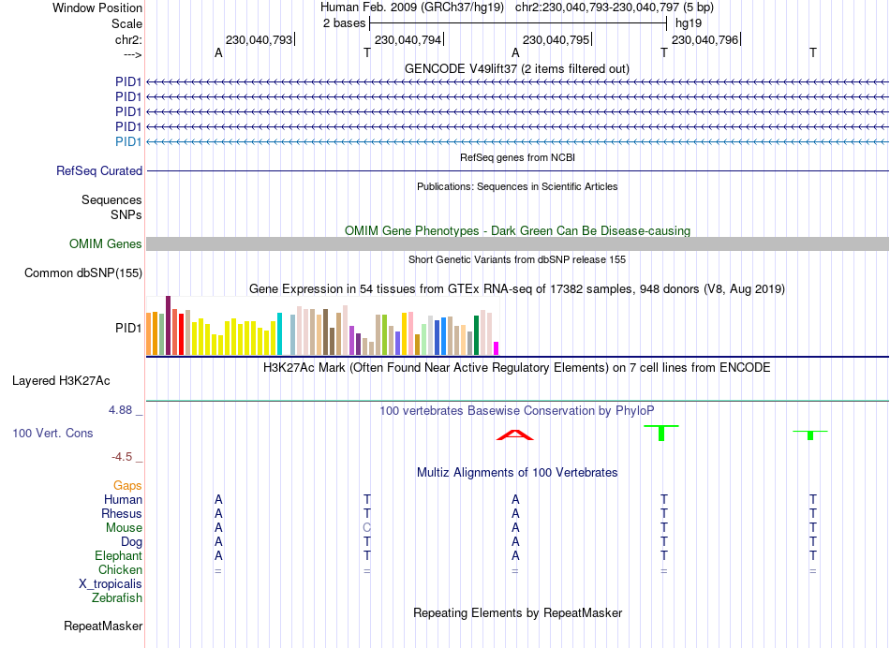Viewport: 890px width, 648px height.
Task: Click the gray OMIM Genes bar
Action: point(517,244)
